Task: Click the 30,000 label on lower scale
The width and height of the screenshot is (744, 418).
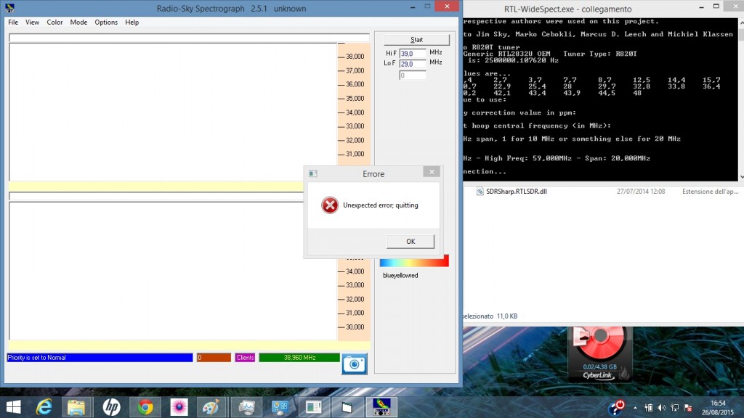Action: [355, 327]
